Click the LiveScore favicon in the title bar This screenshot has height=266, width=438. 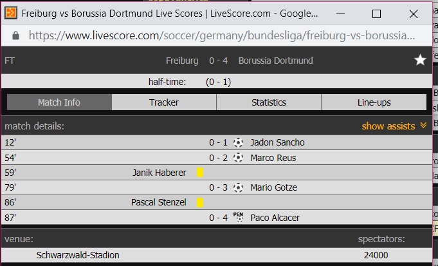point(11,14)
